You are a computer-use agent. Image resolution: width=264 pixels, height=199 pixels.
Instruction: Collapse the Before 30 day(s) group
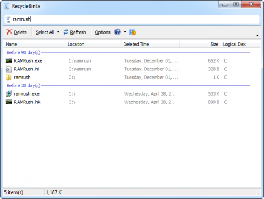(x=24, y=85)
